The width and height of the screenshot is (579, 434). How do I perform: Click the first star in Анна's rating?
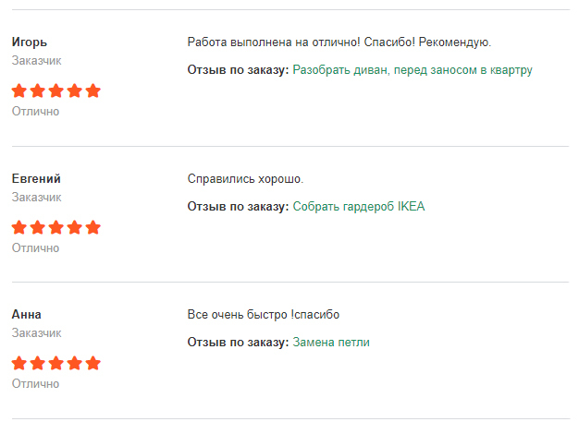point(19,363)
